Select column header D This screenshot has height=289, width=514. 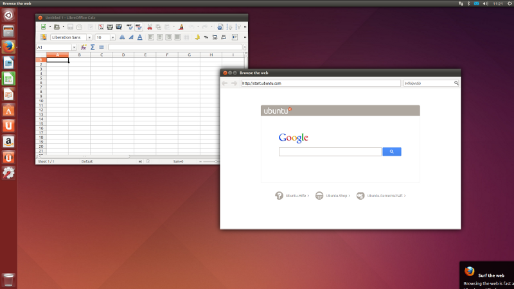pos(123,55)
